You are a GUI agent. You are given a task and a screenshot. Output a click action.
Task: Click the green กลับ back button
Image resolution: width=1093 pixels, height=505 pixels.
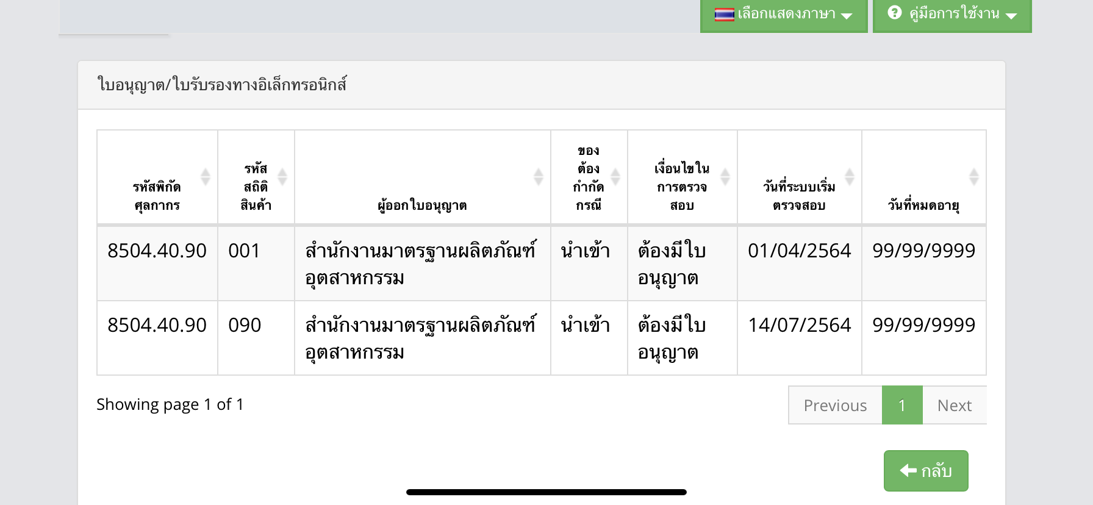(926, 471)
